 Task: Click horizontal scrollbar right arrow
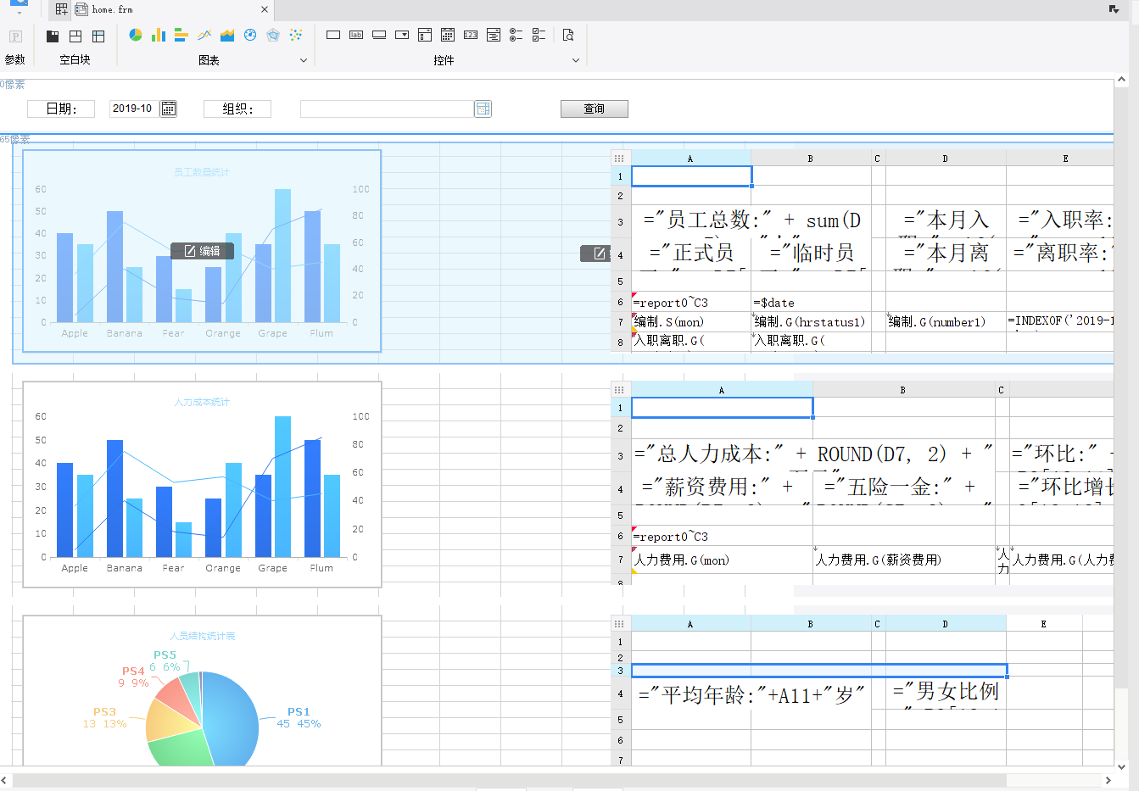1108,780
